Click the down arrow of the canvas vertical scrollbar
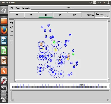 click(109, 79)
